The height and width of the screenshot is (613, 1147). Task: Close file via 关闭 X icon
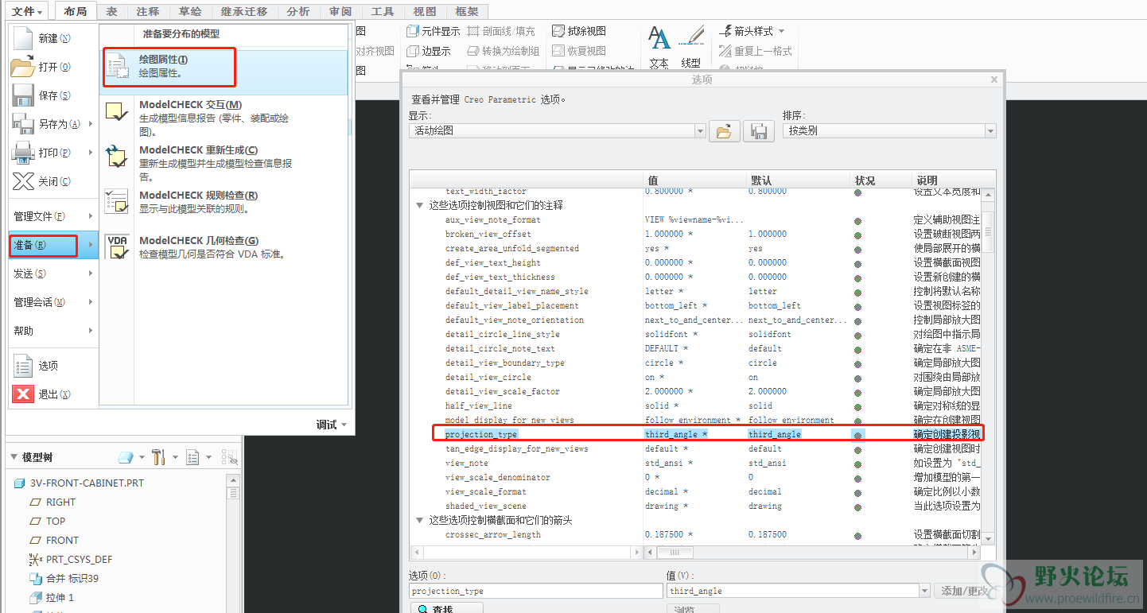(23, 181)
